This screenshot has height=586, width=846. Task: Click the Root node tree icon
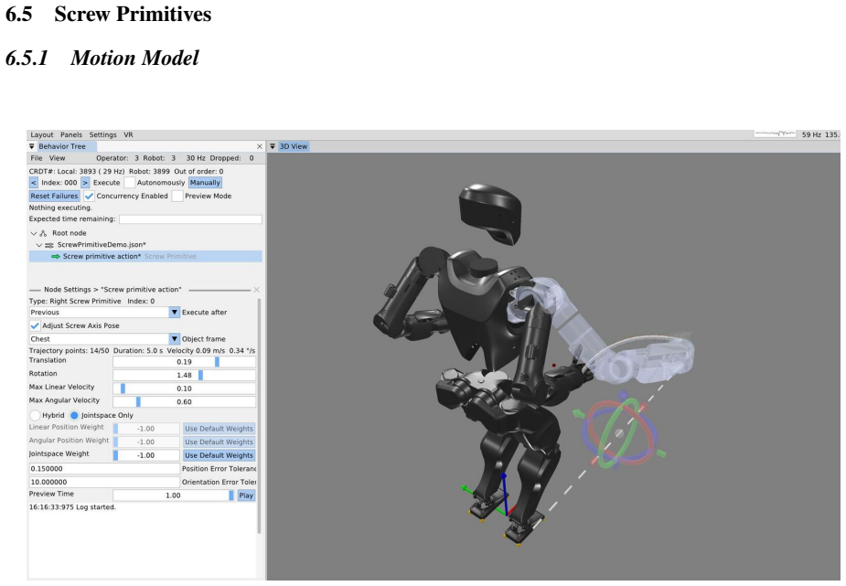coord(43,233)
